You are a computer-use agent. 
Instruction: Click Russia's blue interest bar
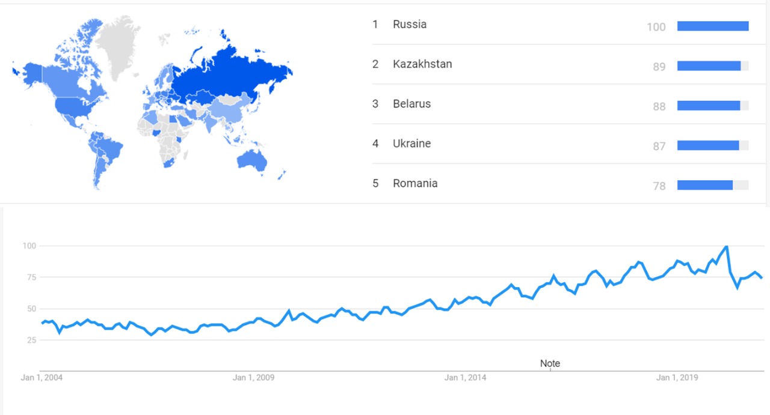coord(713,26)
